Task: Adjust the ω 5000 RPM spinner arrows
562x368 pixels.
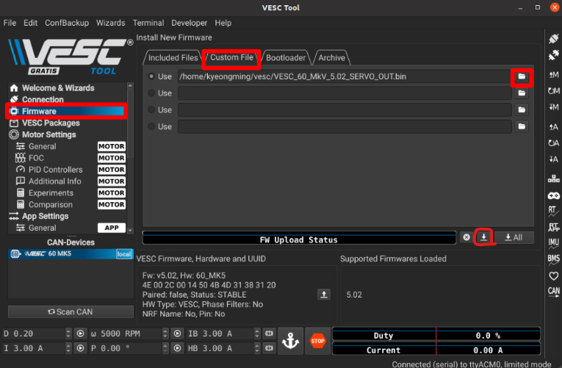Action: [x=165, y=333]
